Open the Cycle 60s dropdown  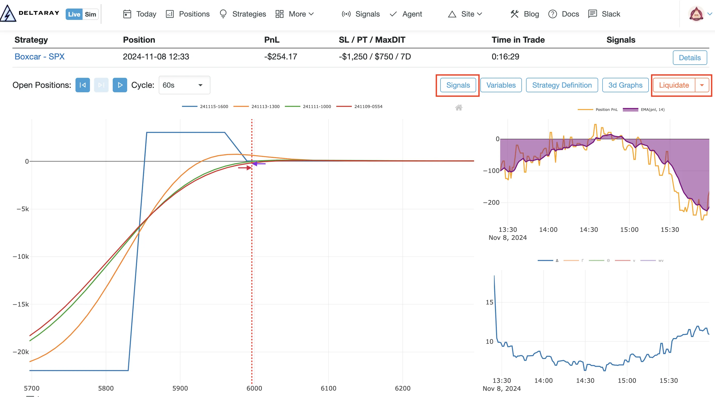coord(184,85)
